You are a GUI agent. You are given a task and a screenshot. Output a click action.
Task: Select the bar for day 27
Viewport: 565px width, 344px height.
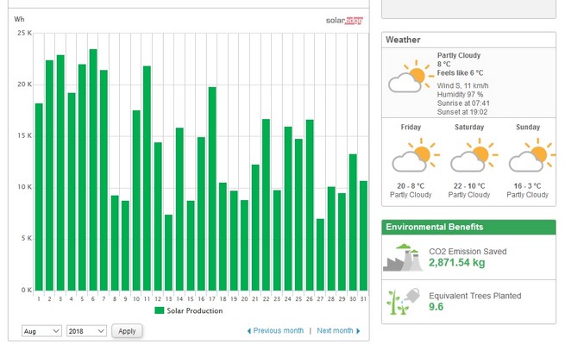pyautogui.click(x=320, y=254)
